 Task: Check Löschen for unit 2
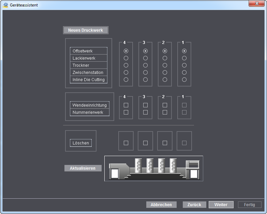pyautogui.click(x=165, y=143)
